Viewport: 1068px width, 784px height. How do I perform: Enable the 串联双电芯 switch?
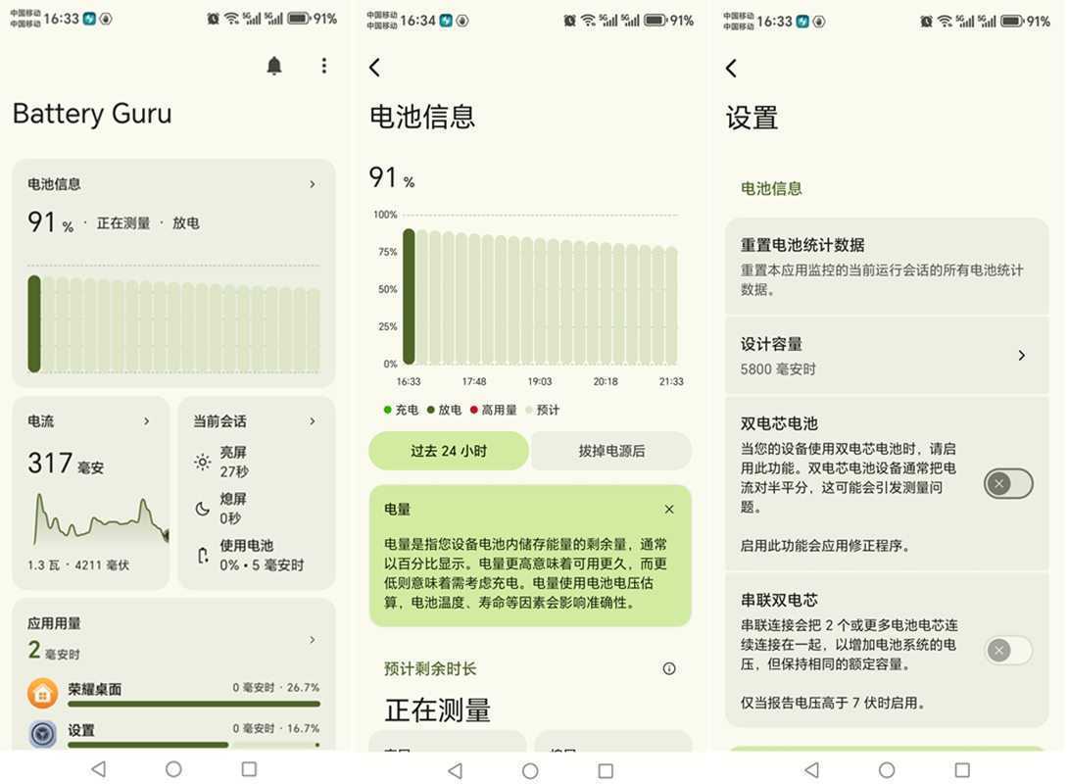pyautogui.click(x=1008, y=651)
